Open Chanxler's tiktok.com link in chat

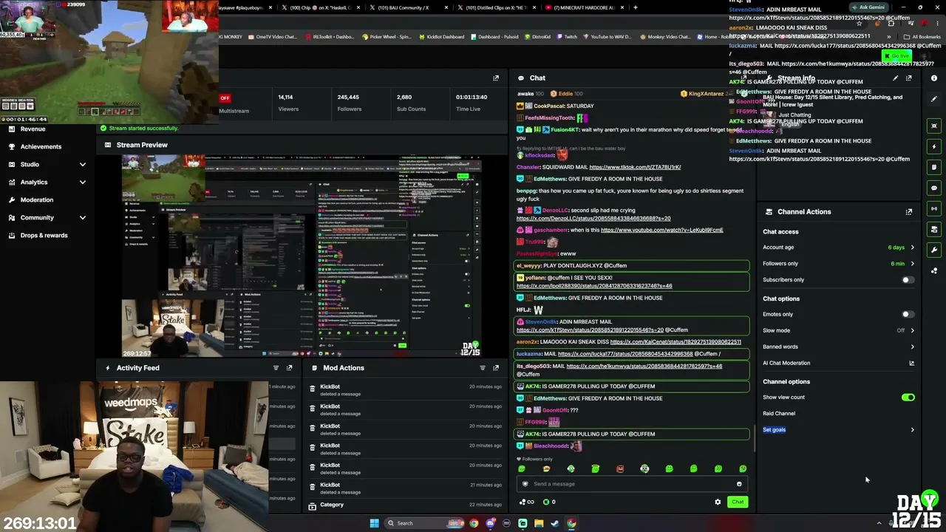pyautogui.click(x=635, y=167)
